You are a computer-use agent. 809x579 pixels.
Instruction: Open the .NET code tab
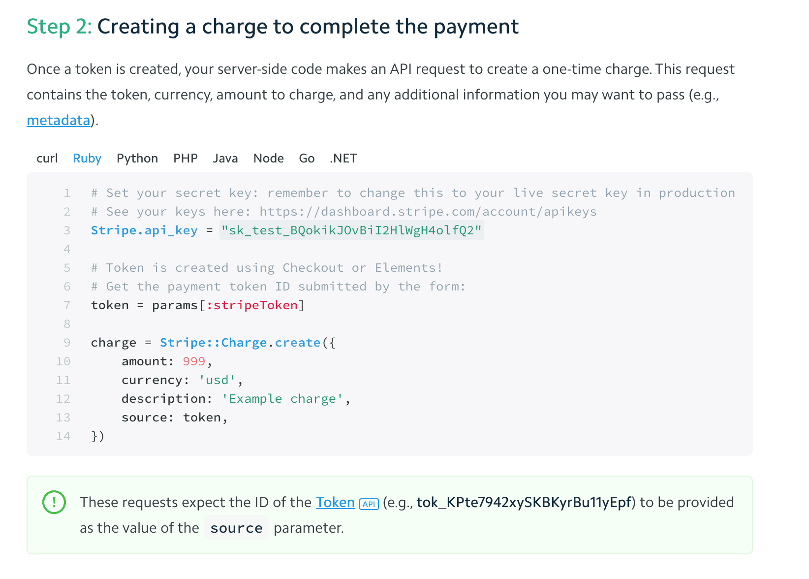[x=343, y=159]
